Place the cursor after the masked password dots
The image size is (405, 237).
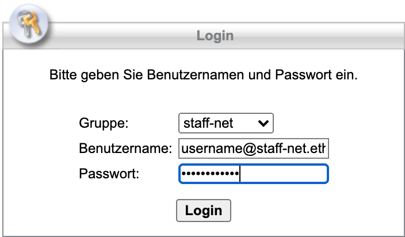[x=240, y=174]
